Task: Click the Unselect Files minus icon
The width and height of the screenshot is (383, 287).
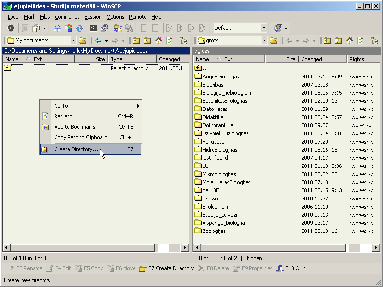Action: (156, 28)
